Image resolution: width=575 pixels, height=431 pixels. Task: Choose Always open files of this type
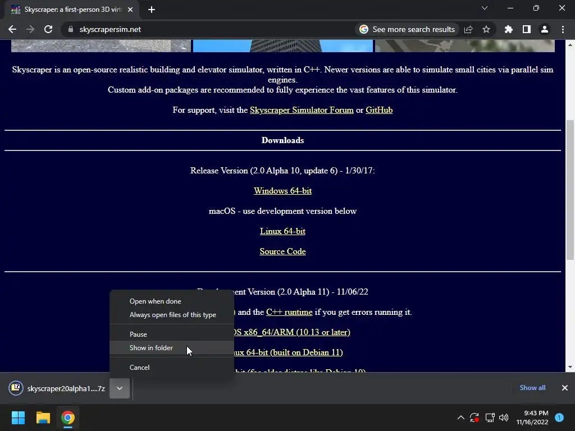pyautogui.click(x=172, y=315)
